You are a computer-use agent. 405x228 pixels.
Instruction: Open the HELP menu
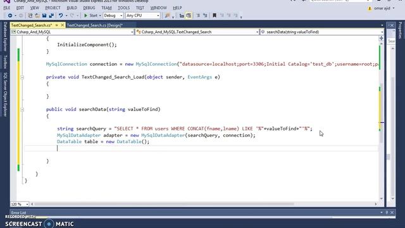tap(177, 8)
